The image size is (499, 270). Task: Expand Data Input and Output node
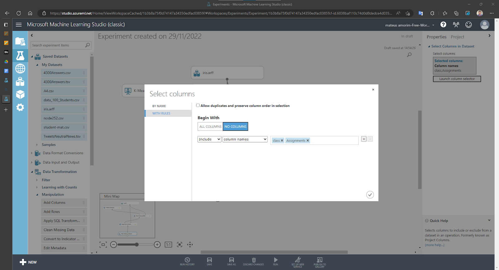click(x=32, y=163)
